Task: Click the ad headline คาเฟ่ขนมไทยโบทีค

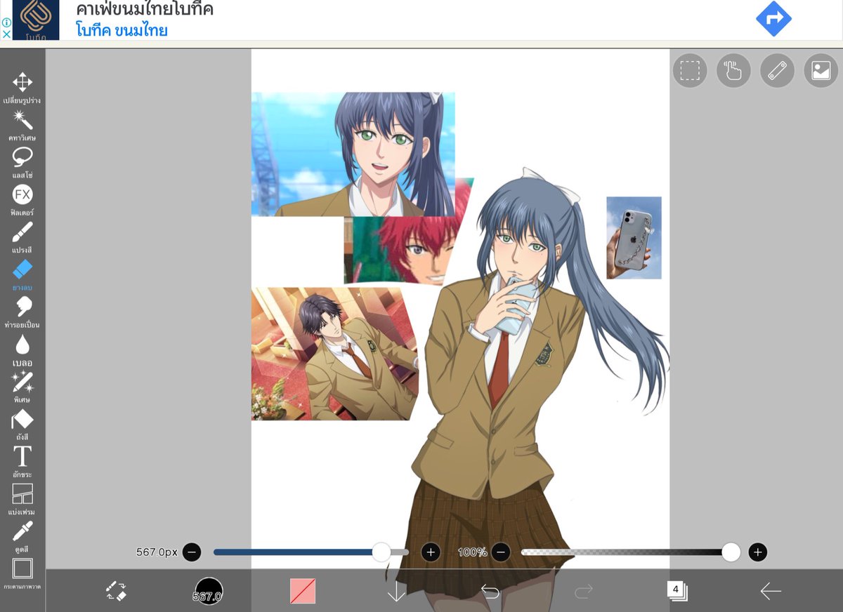Action: coord(145,10)
